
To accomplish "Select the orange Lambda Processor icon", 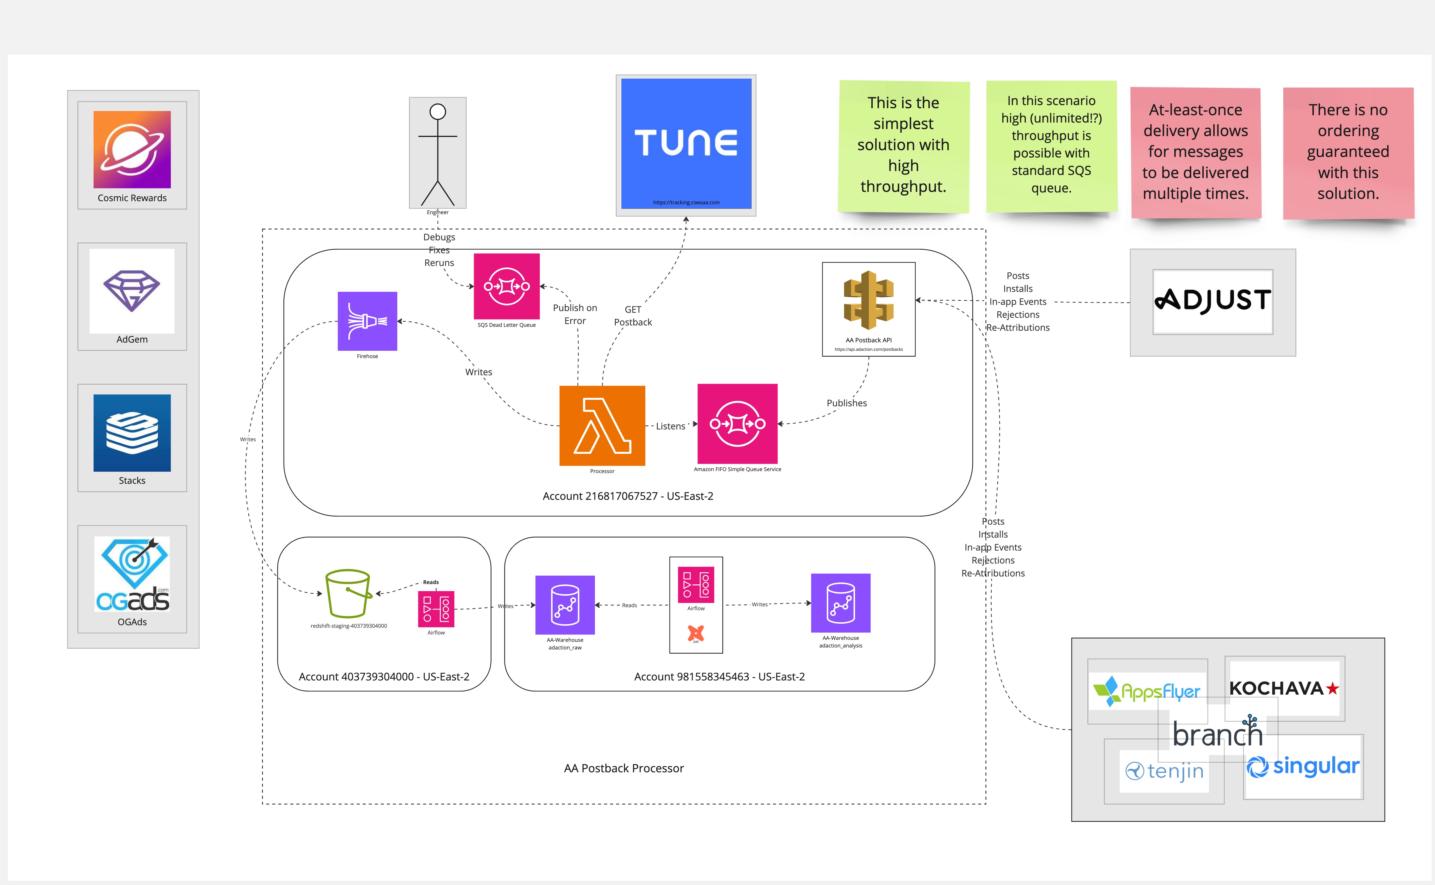I will 602,425.
